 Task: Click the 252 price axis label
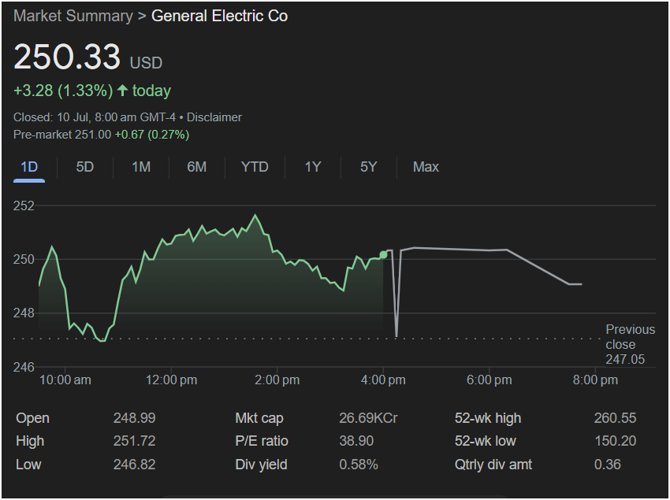(x=24, y=206)
